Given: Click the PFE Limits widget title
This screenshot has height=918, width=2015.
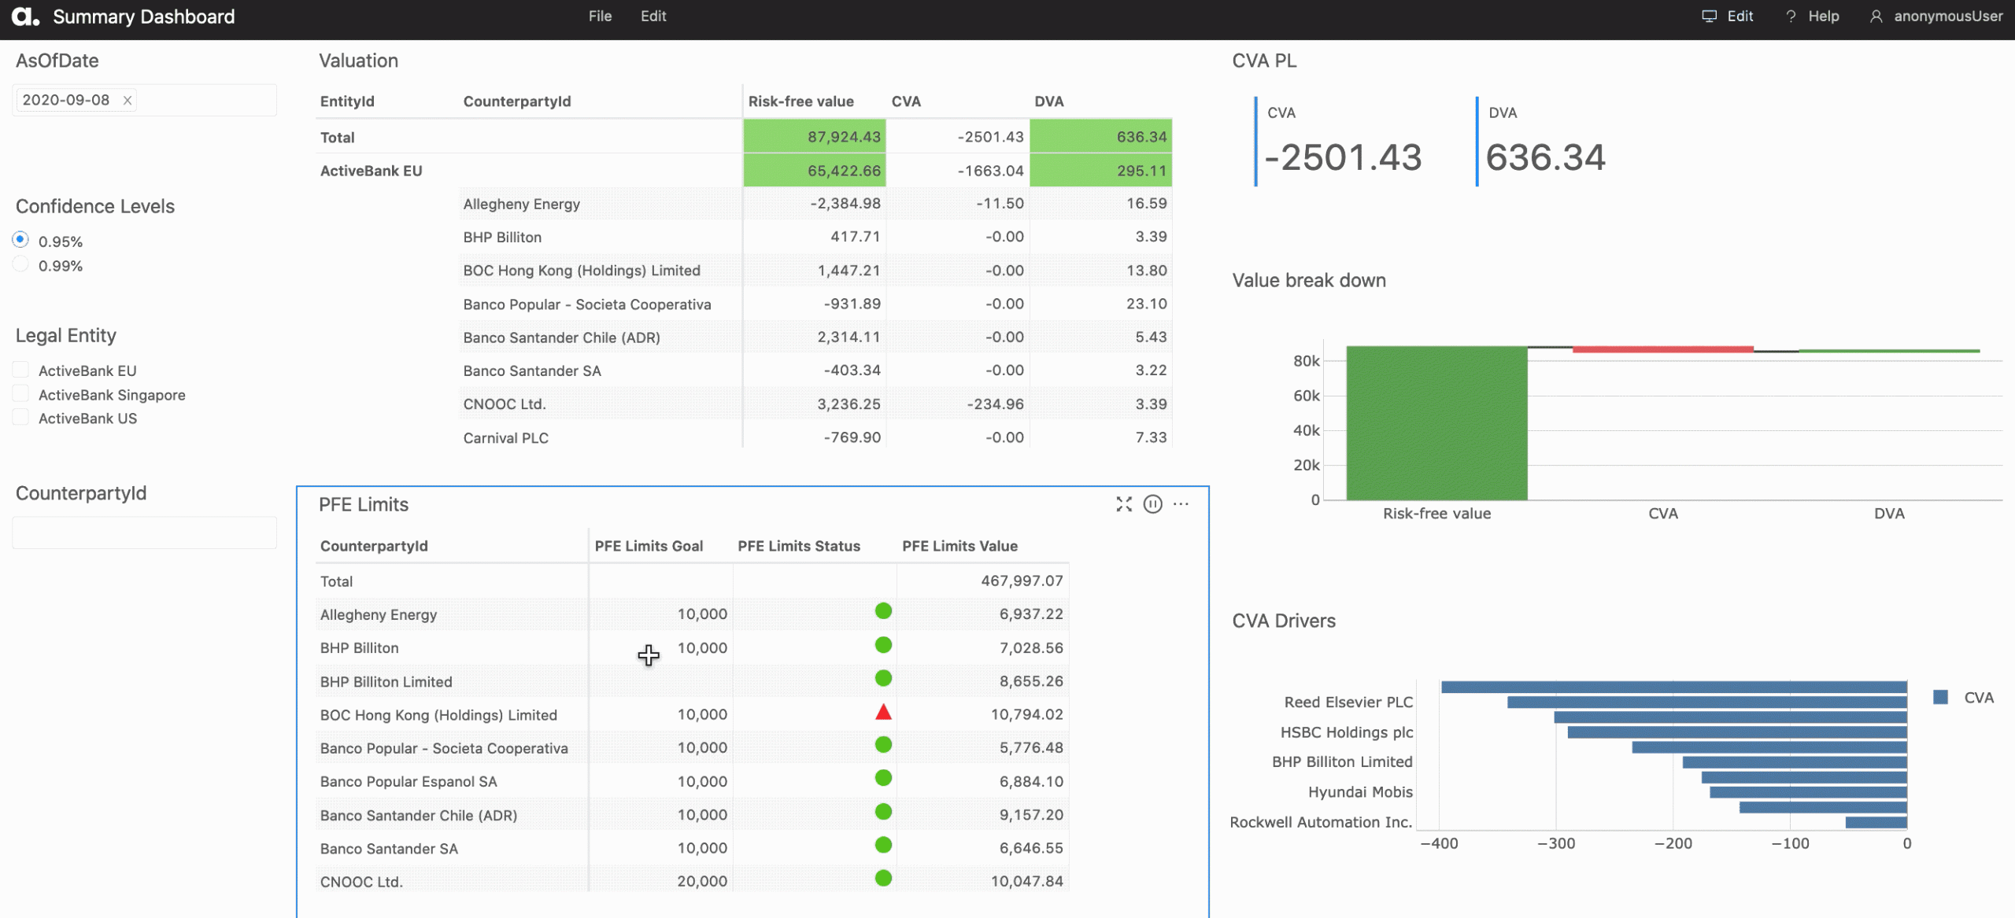Looking at the screenshot, I should [364, 504].
